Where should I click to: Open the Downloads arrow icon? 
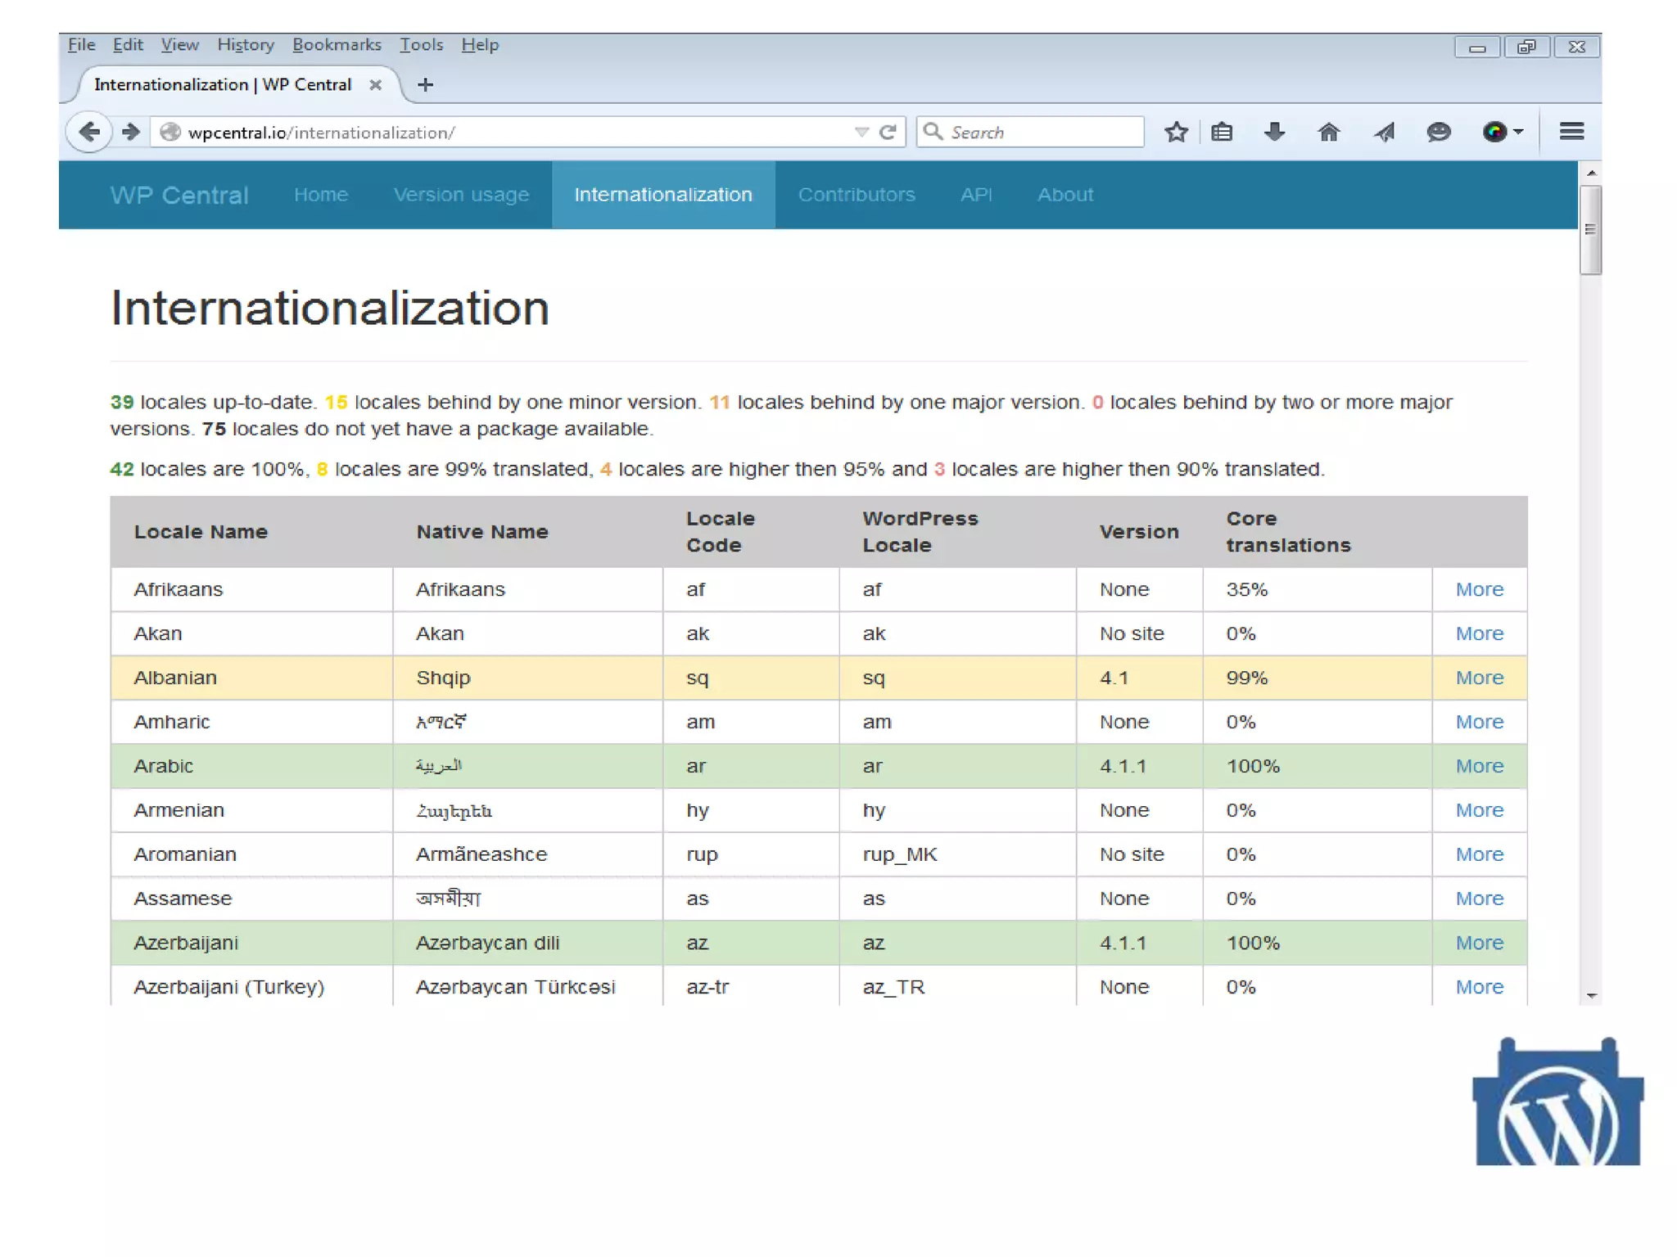(x=1274, y=132)
